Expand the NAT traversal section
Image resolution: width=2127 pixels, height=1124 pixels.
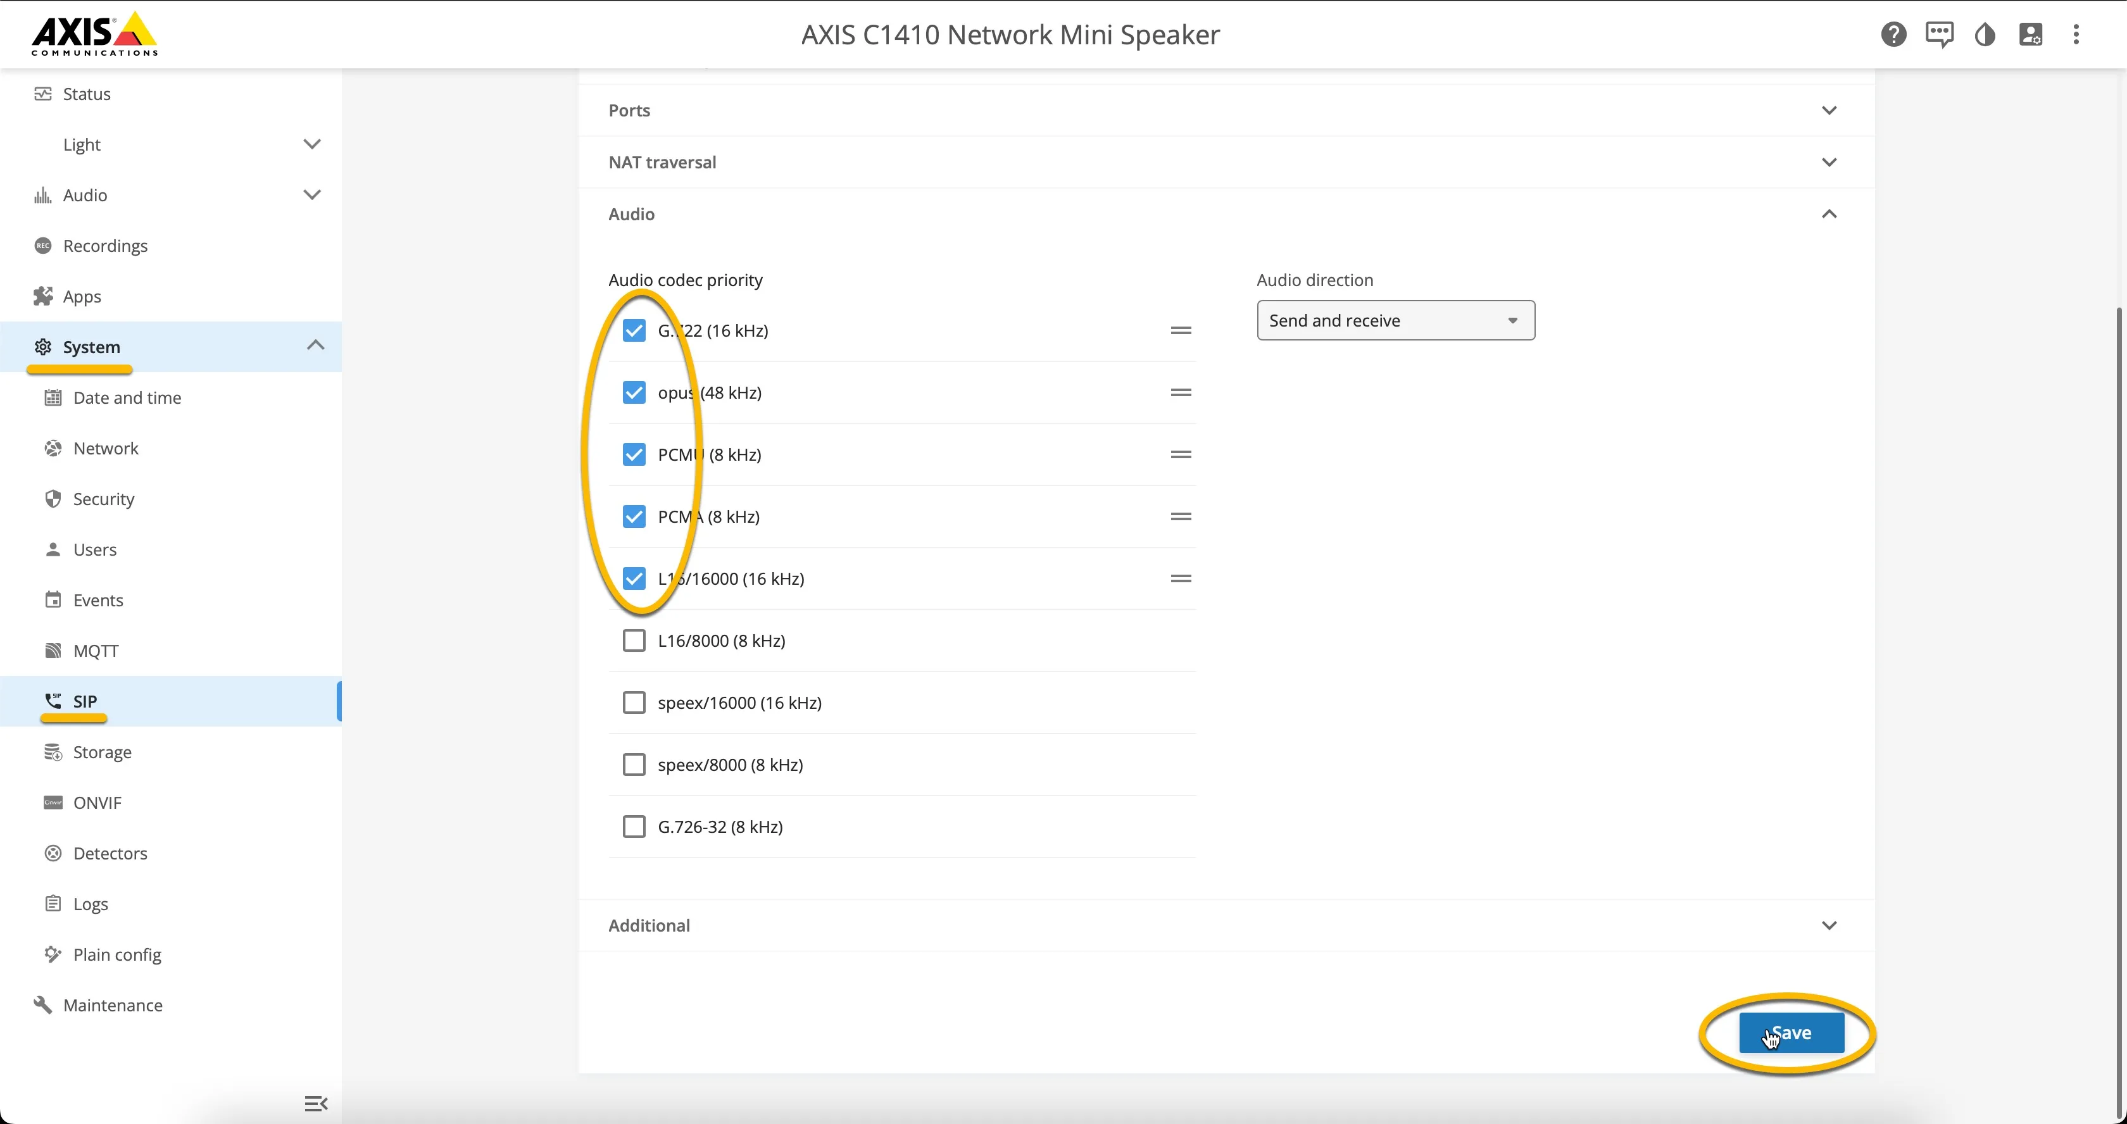[1226, 162]
